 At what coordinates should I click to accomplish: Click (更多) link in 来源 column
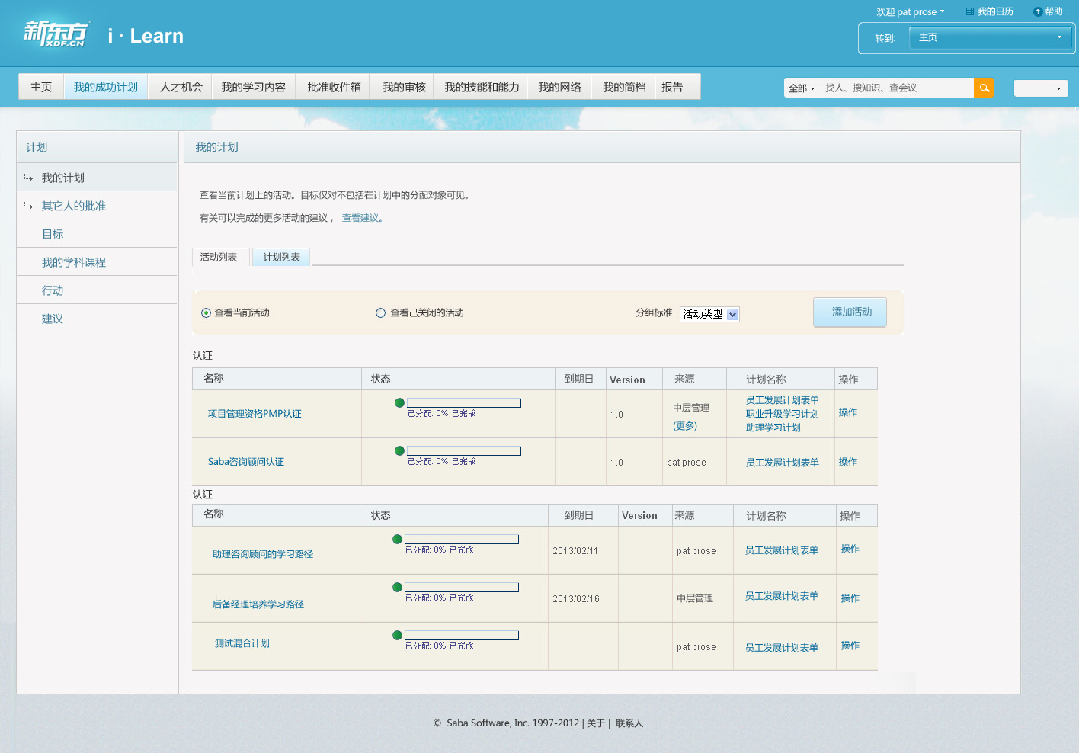coord(685,426)
